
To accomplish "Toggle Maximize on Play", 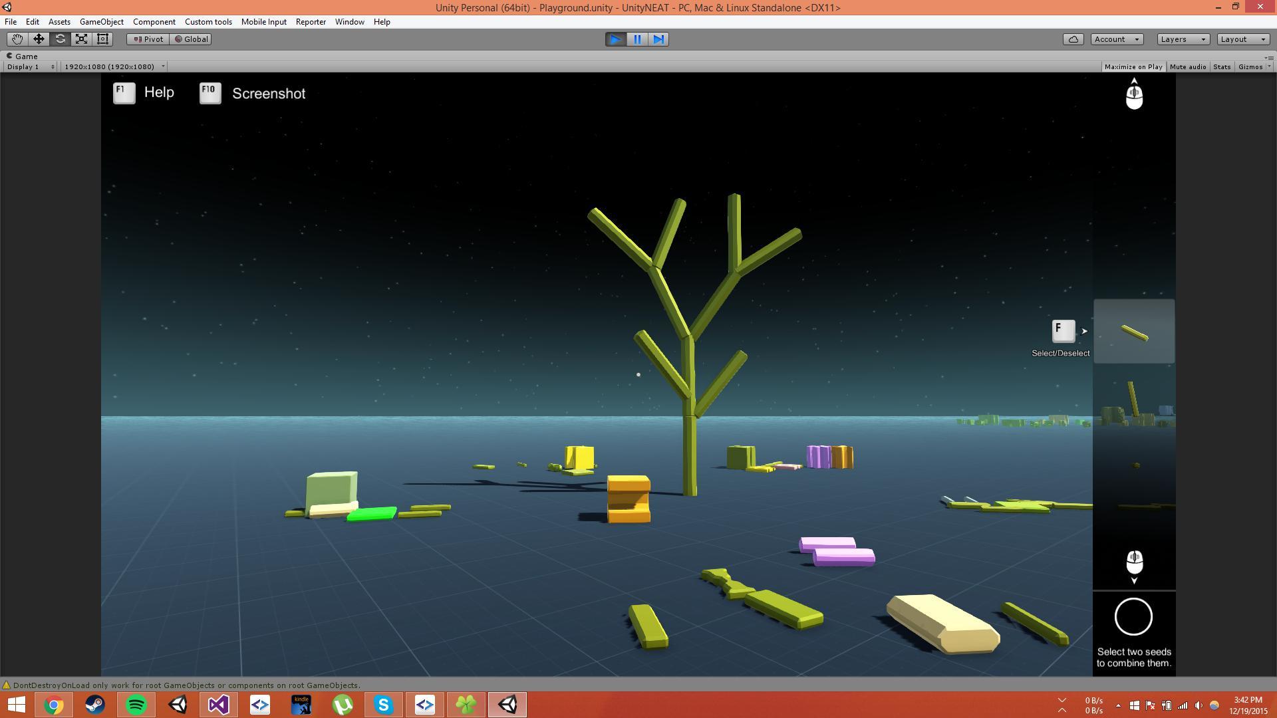I will (x=1133, y=66).
